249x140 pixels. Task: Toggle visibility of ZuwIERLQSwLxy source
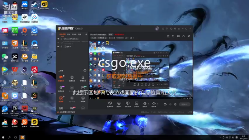58,39
